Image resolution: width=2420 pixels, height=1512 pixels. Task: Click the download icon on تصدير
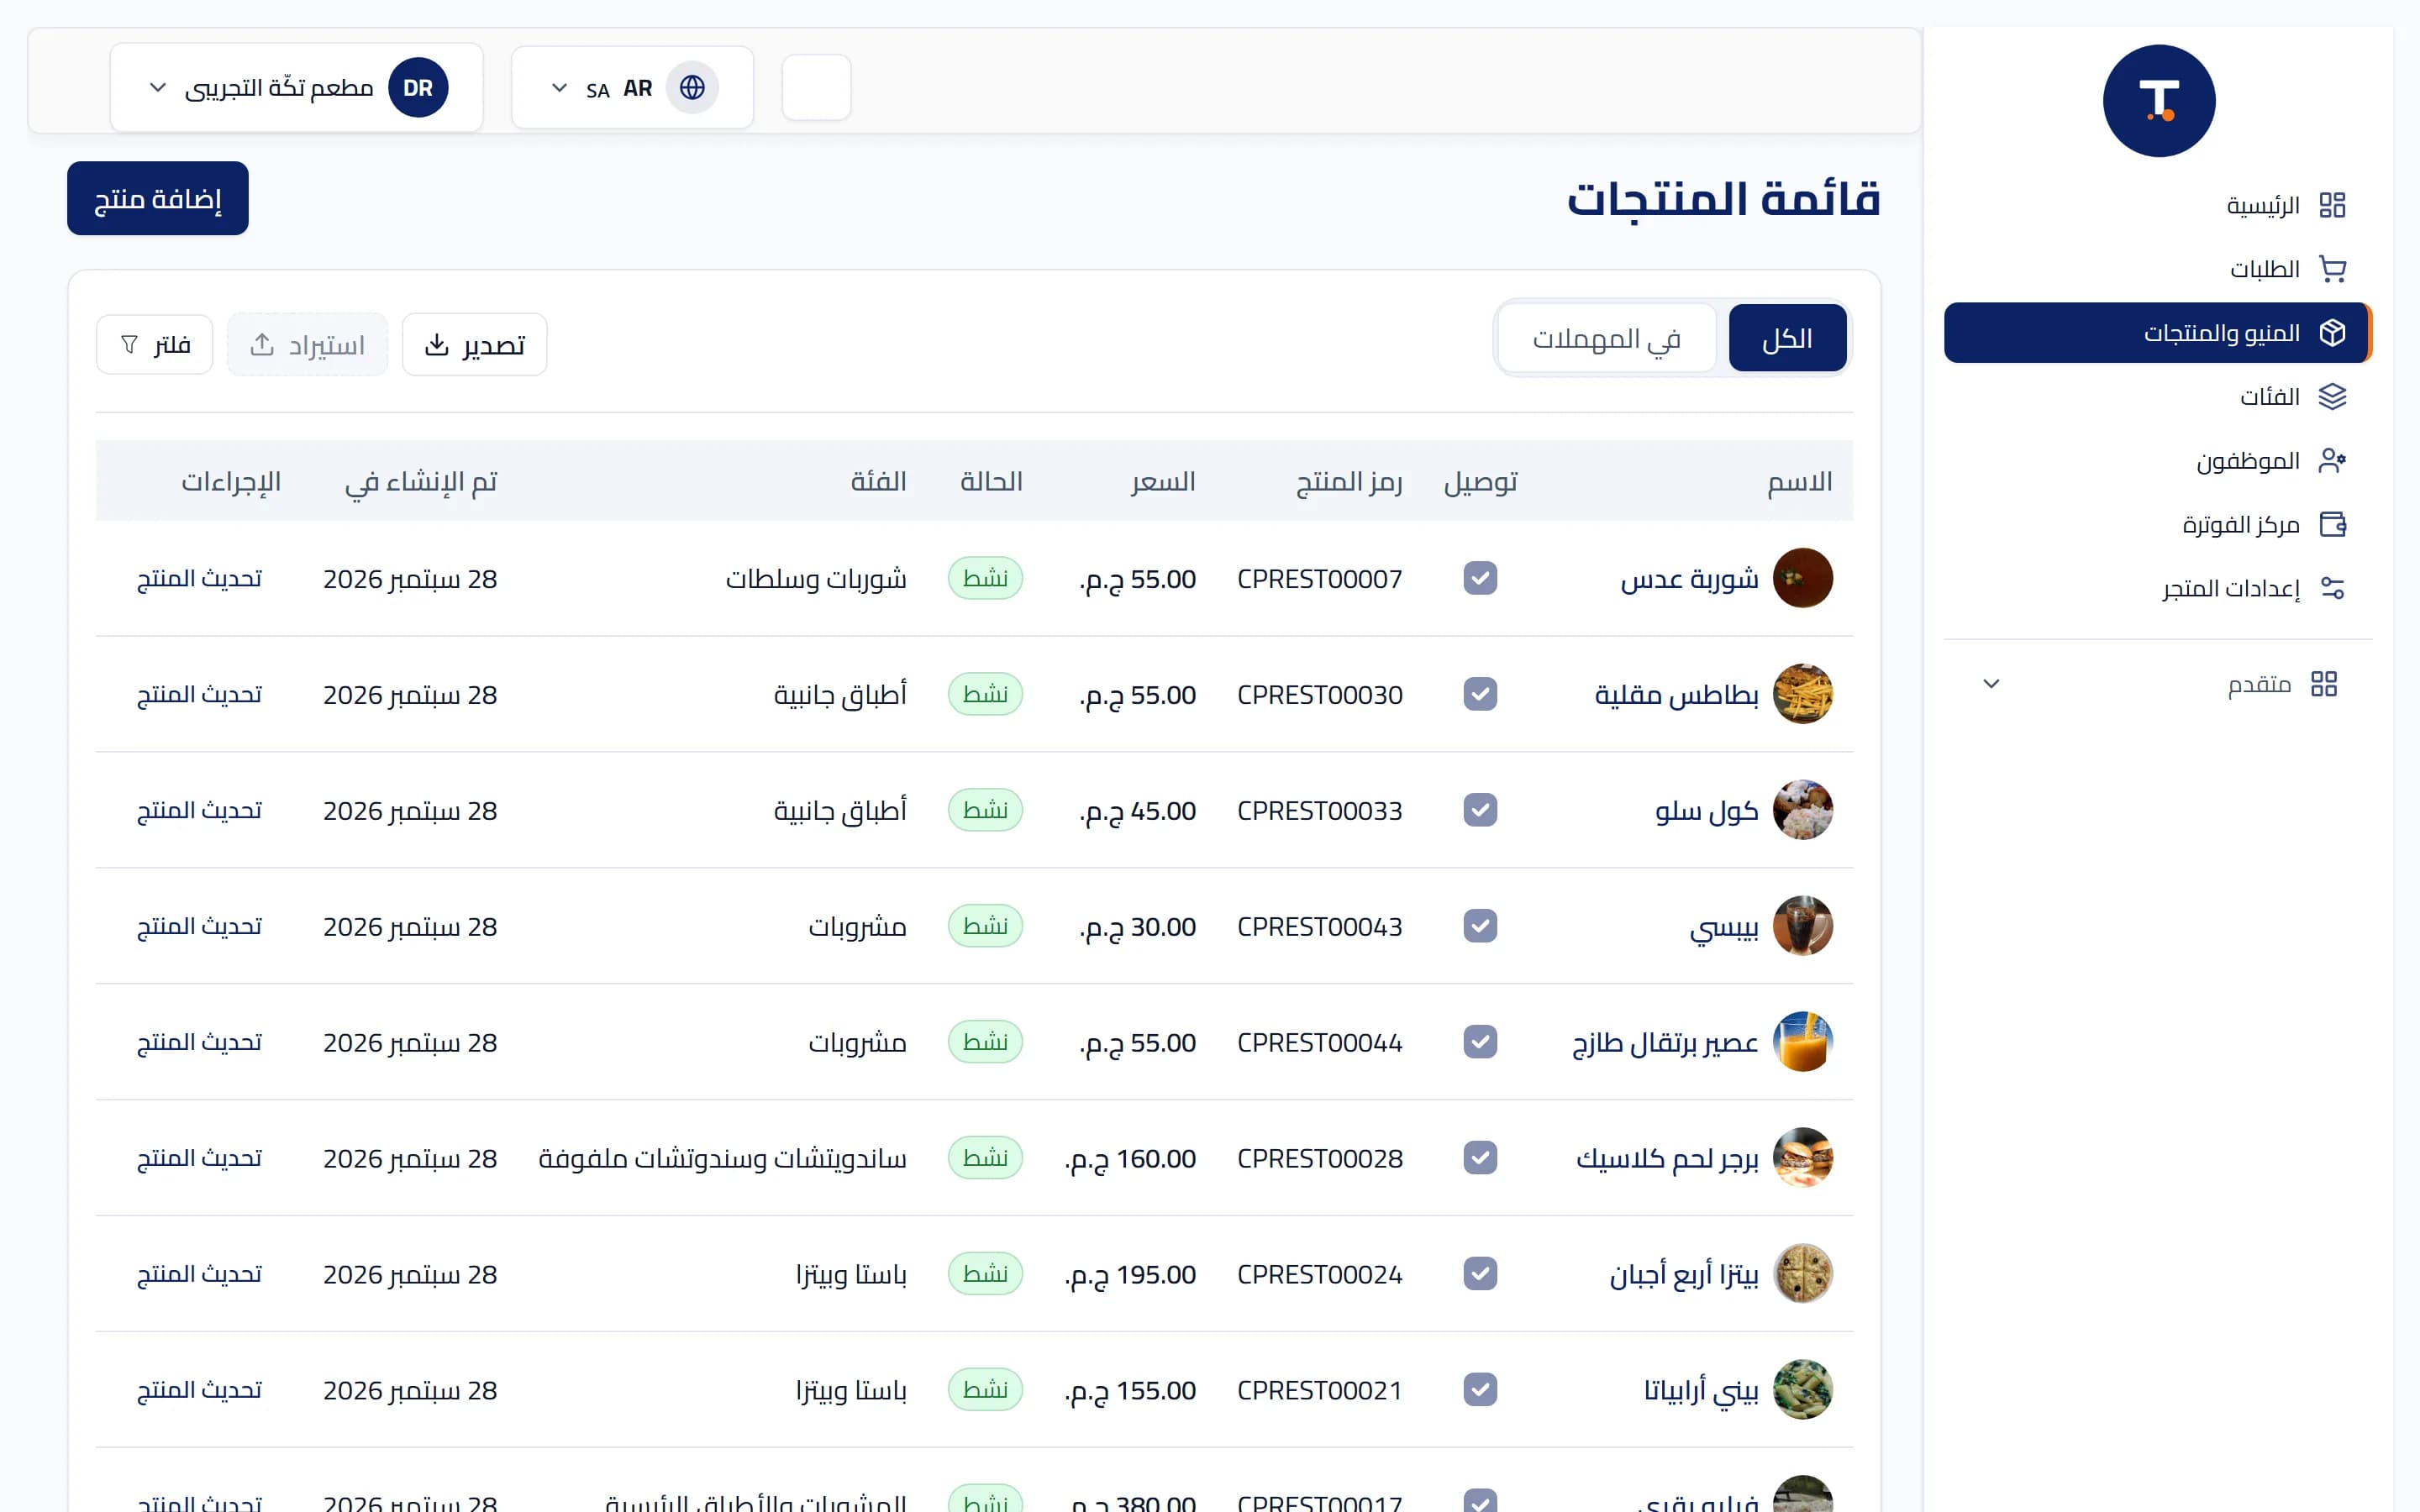pyautogui.click(x=437, y=345)
